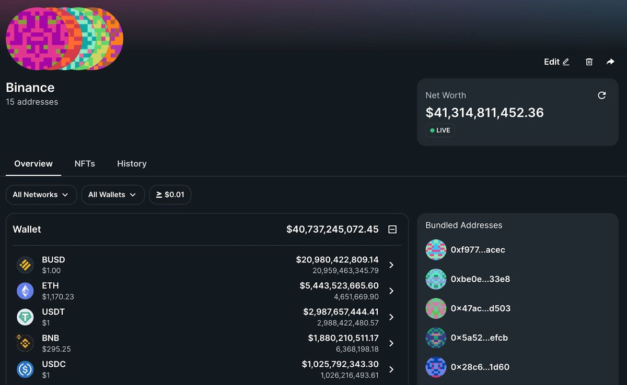Expand the BNB row chevron
This screenshot has height=385, width=627.
pyautogui.click(x=391, y=343)
